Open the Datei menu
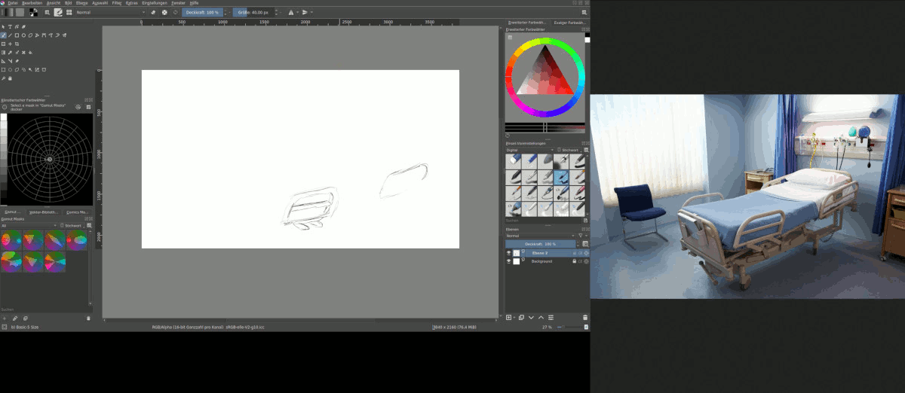The width and height of the screenshot is (905, 393). tap(12, 3)
